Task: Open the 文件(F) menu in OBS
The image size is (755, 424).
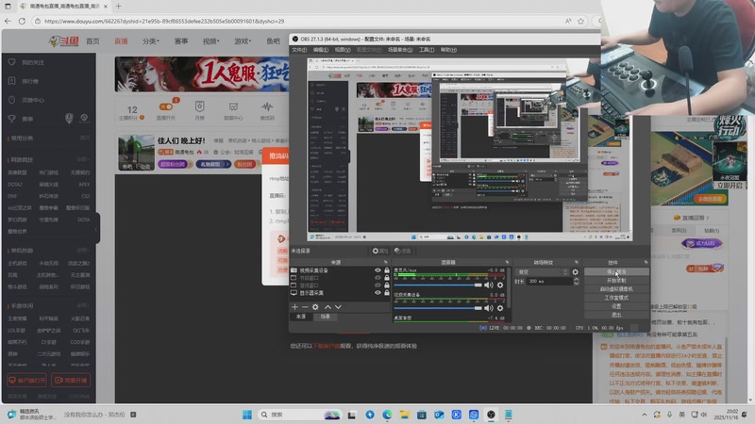Action: [x=299, y=50]
